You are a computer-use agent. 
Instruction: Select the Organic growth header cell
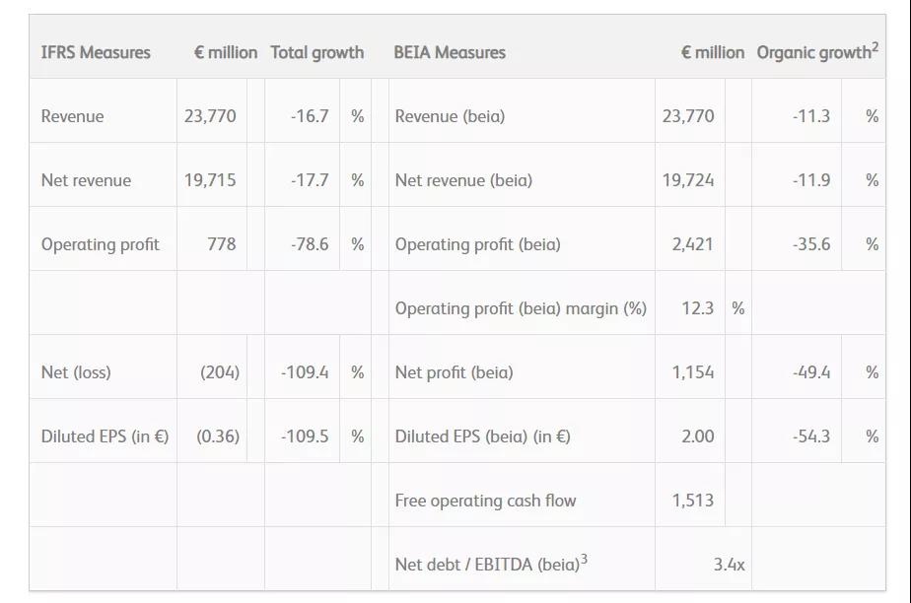(816, 52)
